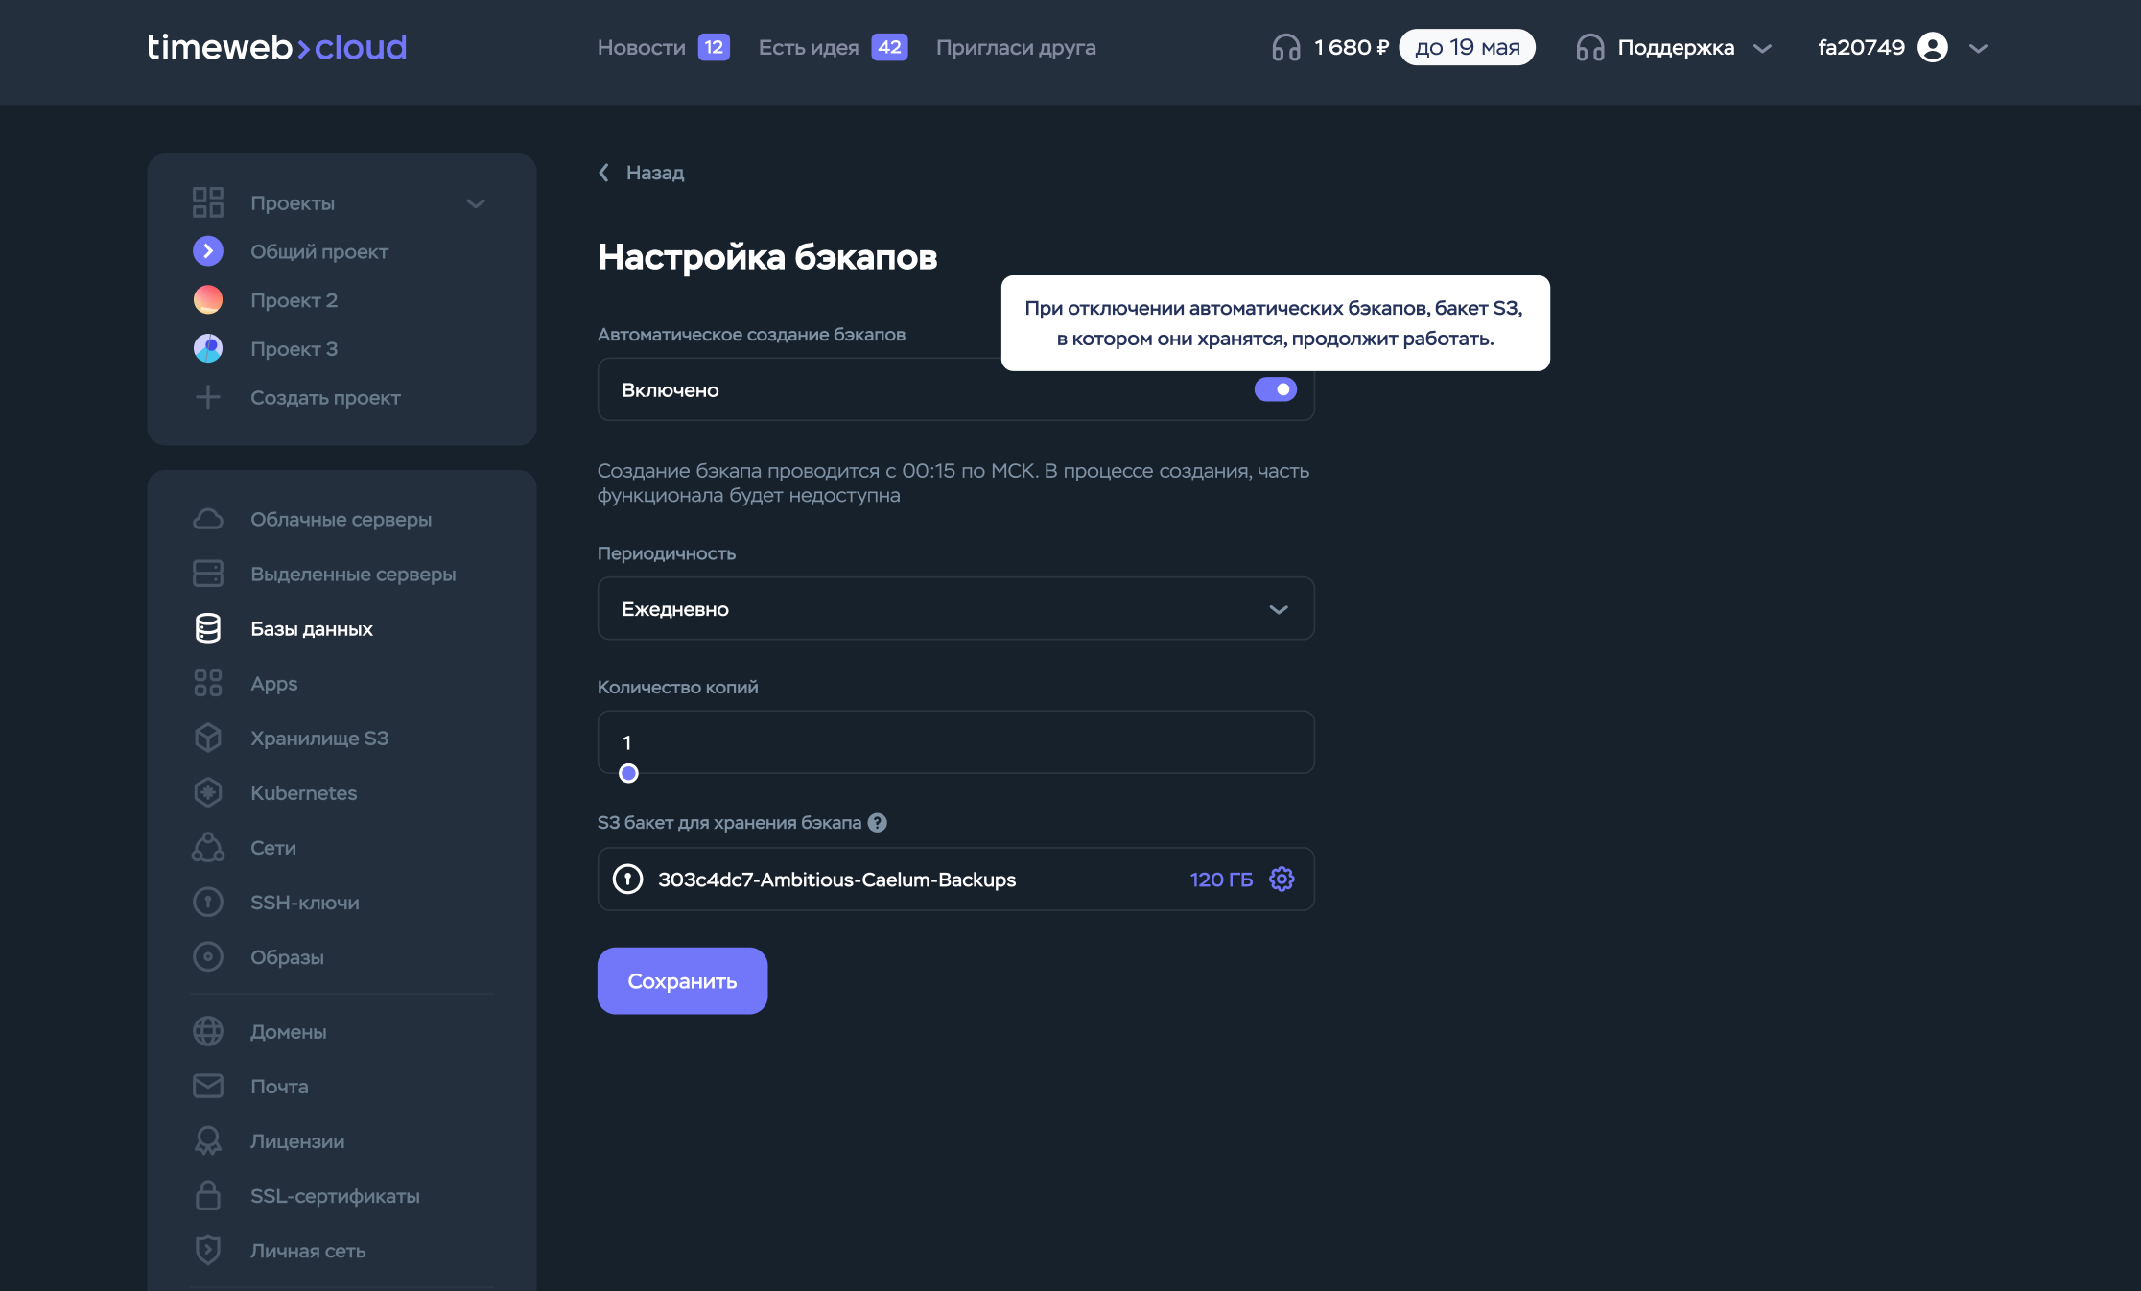Open the Домены globe icon
This screenshot has height=1291, width=2141.
pos(208,1031)
